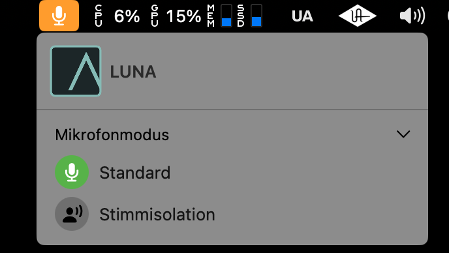Open the GPU 15% stats item

pos(176,16)
